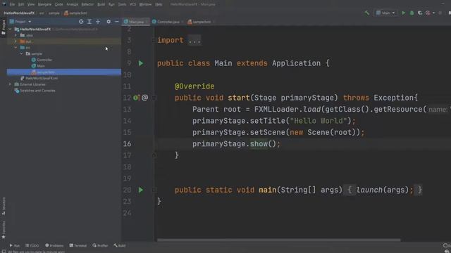Click HelloWorldJavaFX breadcrumb in navigation bar
This screenshot has width=451, height=253.
[19, 13]
